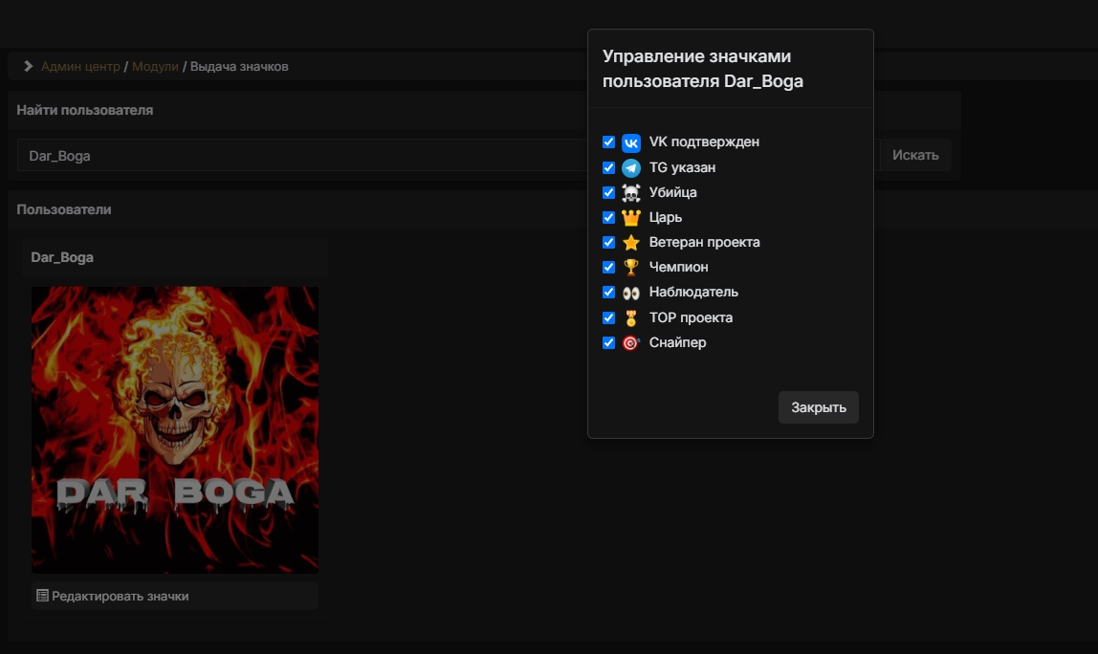Image resolution: width=1098 pixels, height=654 pixels.
Task: Uncheck the VK подтвержден checkbox
Action: [608, 142]
